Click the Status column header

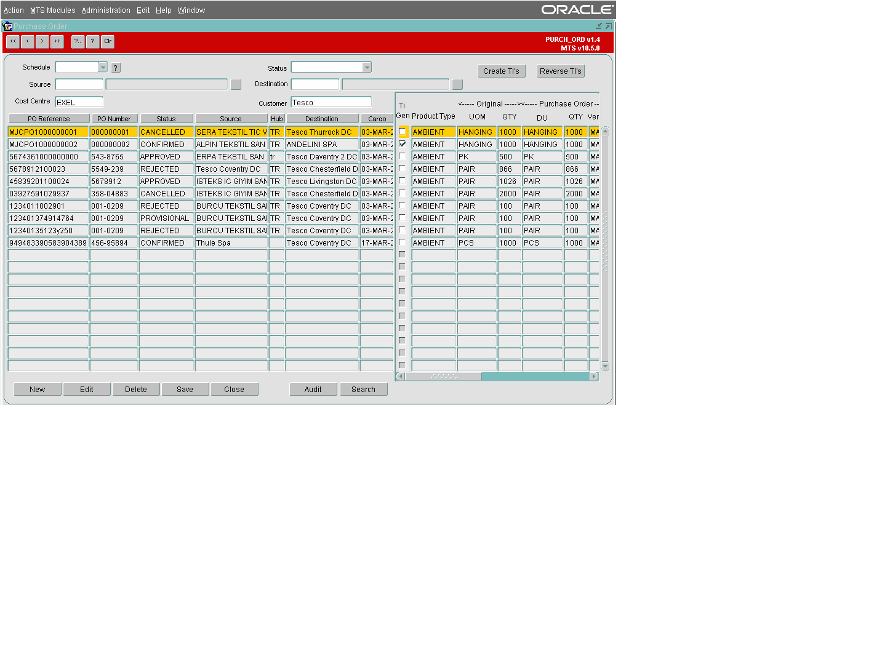(166, 119)
